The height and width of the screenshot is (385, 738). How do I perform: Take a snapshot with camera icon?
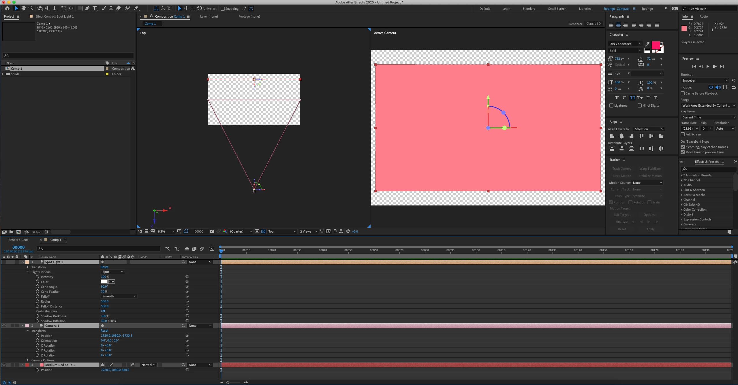click(x=212, y=231)
